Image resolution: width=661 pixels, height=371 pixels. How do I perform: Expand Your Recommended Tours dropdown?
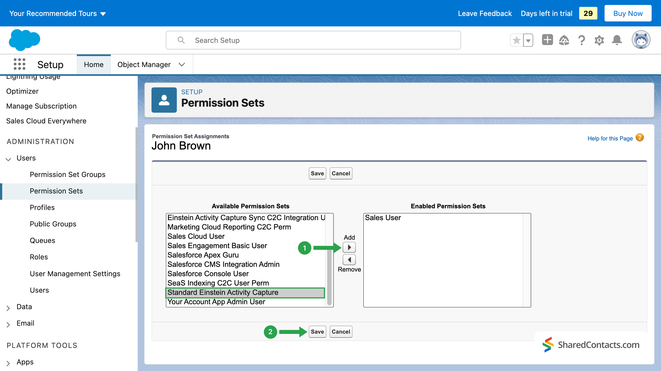(x=58, y=13)
